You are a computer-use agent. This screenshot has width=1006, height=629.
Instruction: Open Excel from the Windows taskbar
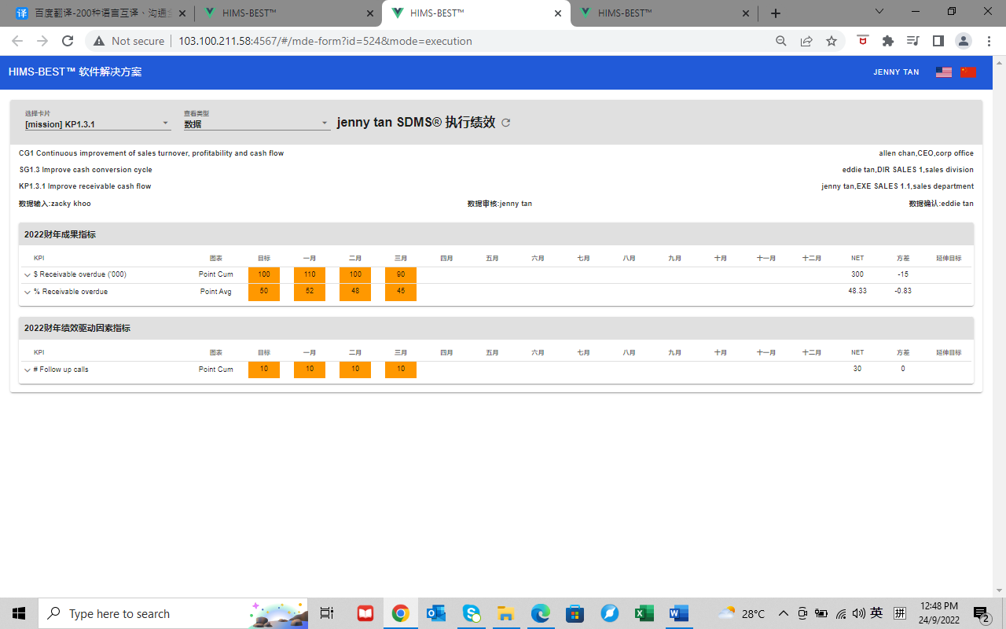pos(644,613)
